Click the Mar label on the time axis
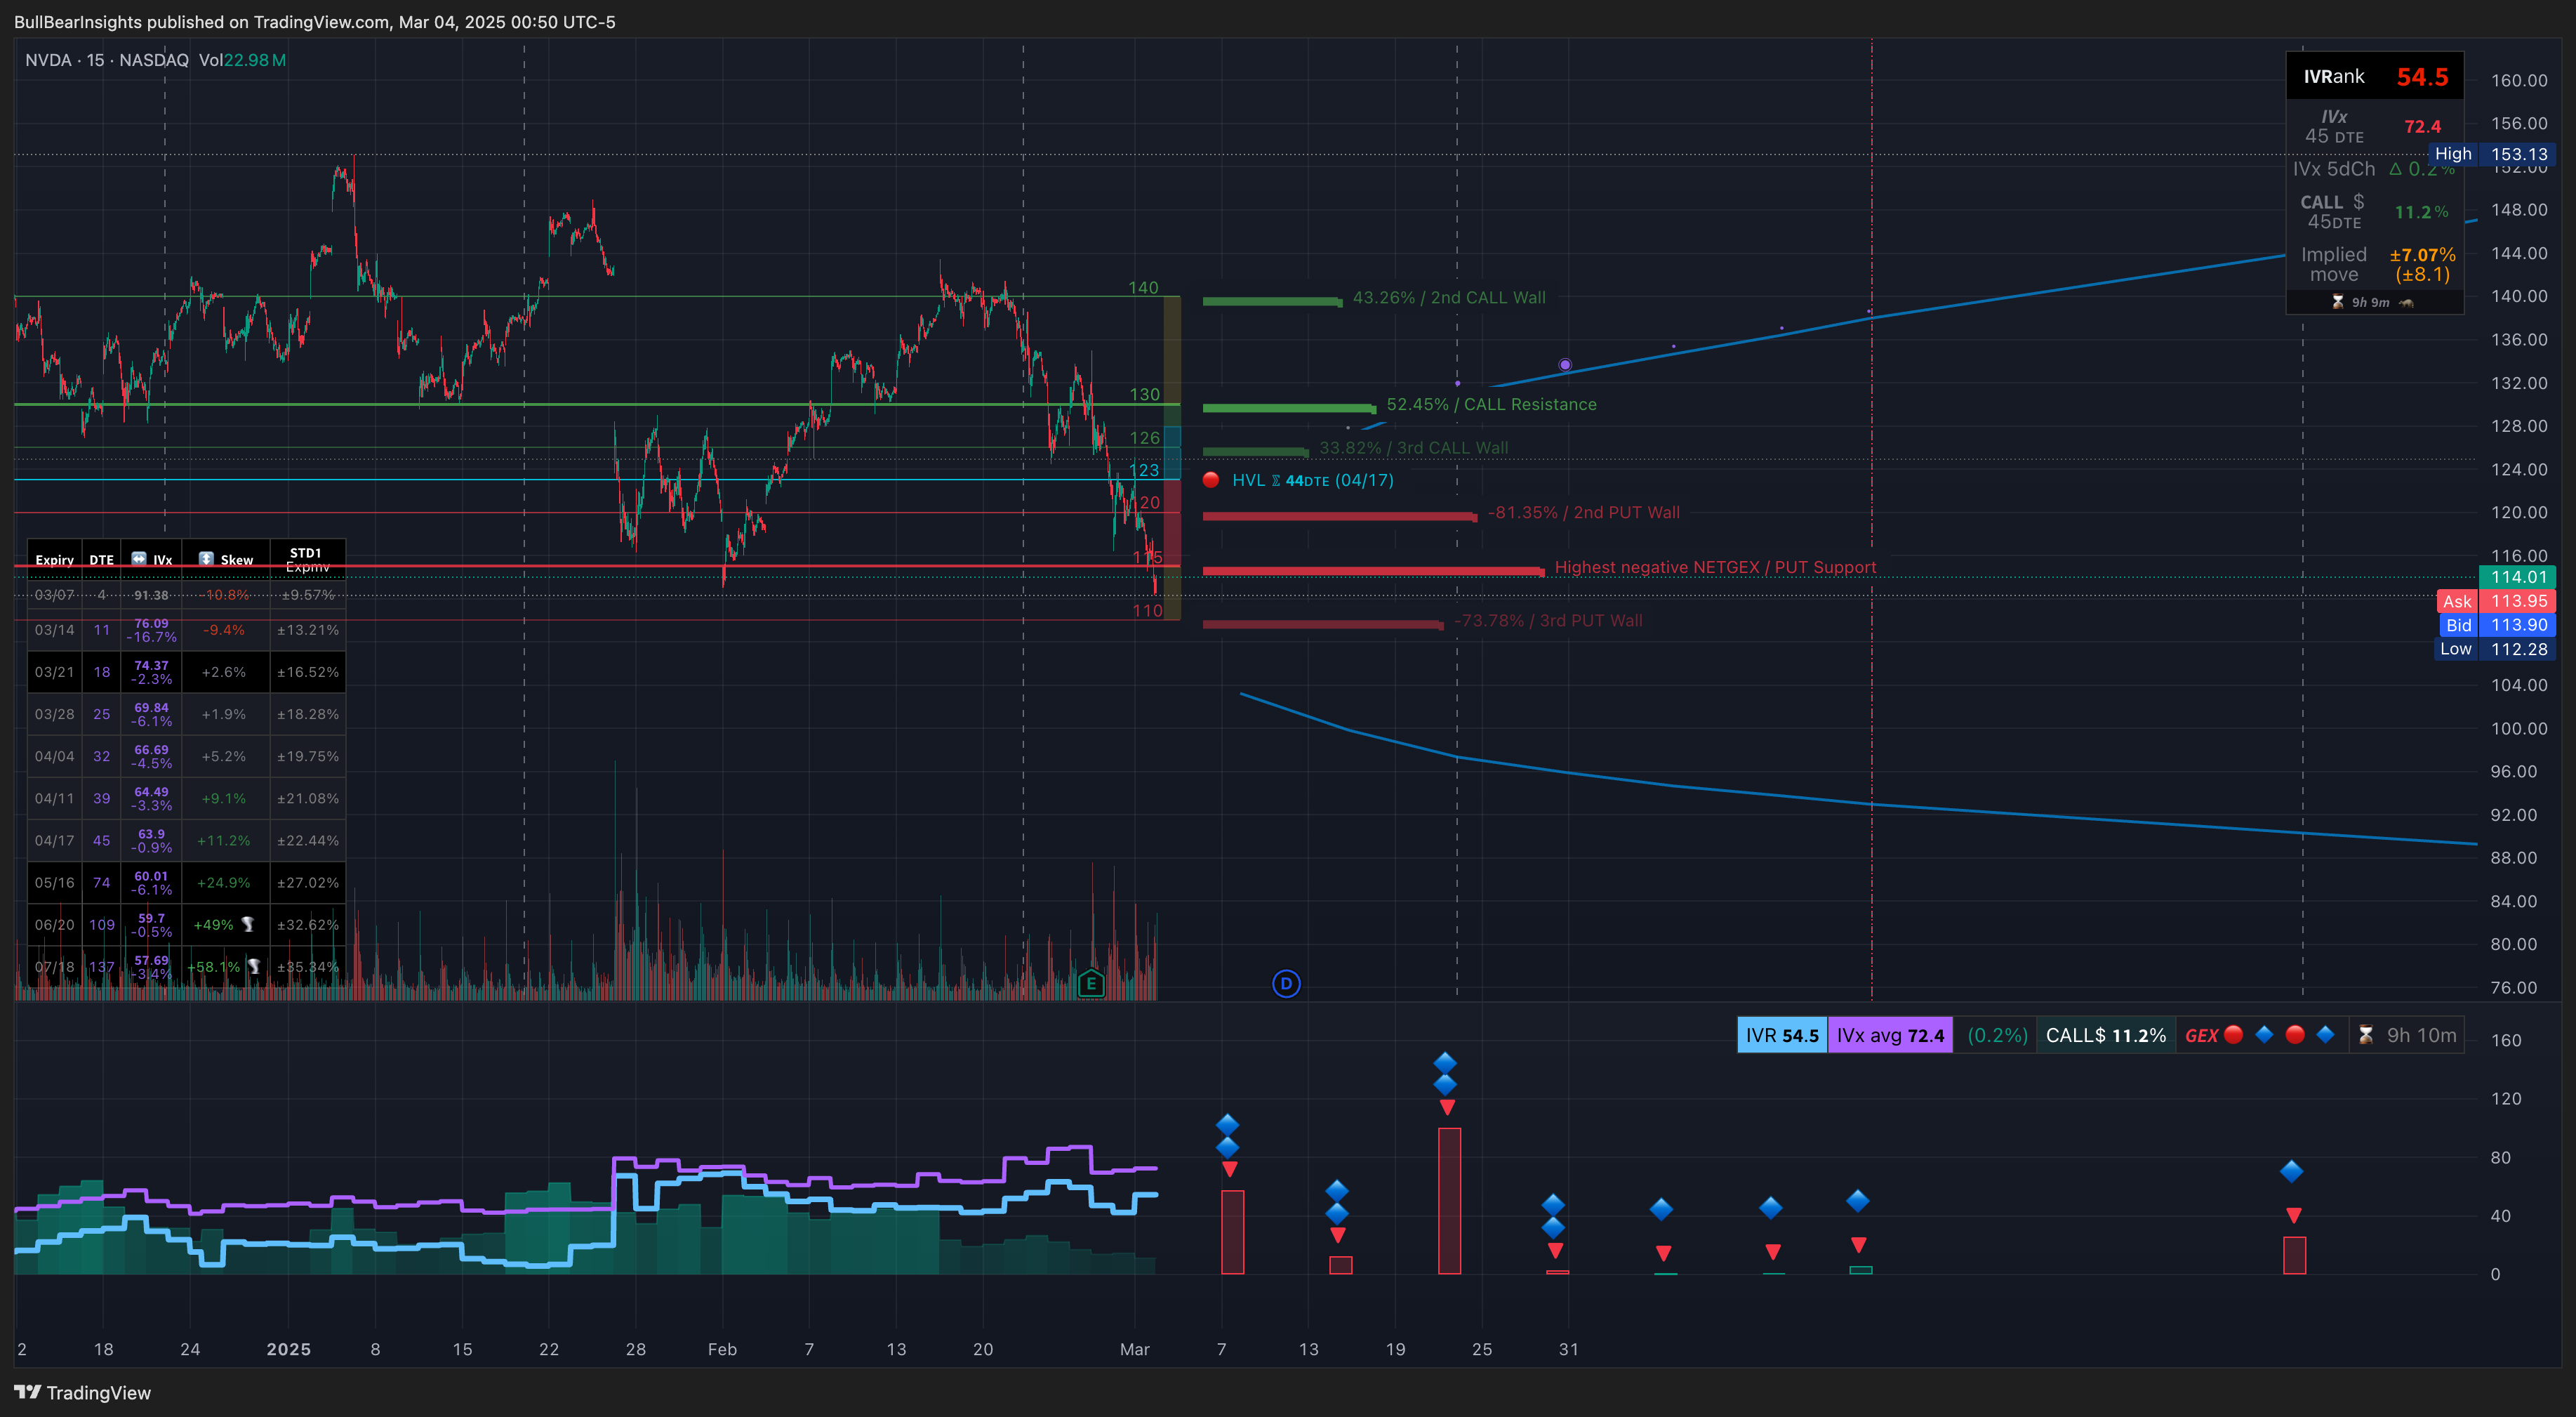The width and height of the screenshot is (2576, 1417). 1134,1349
